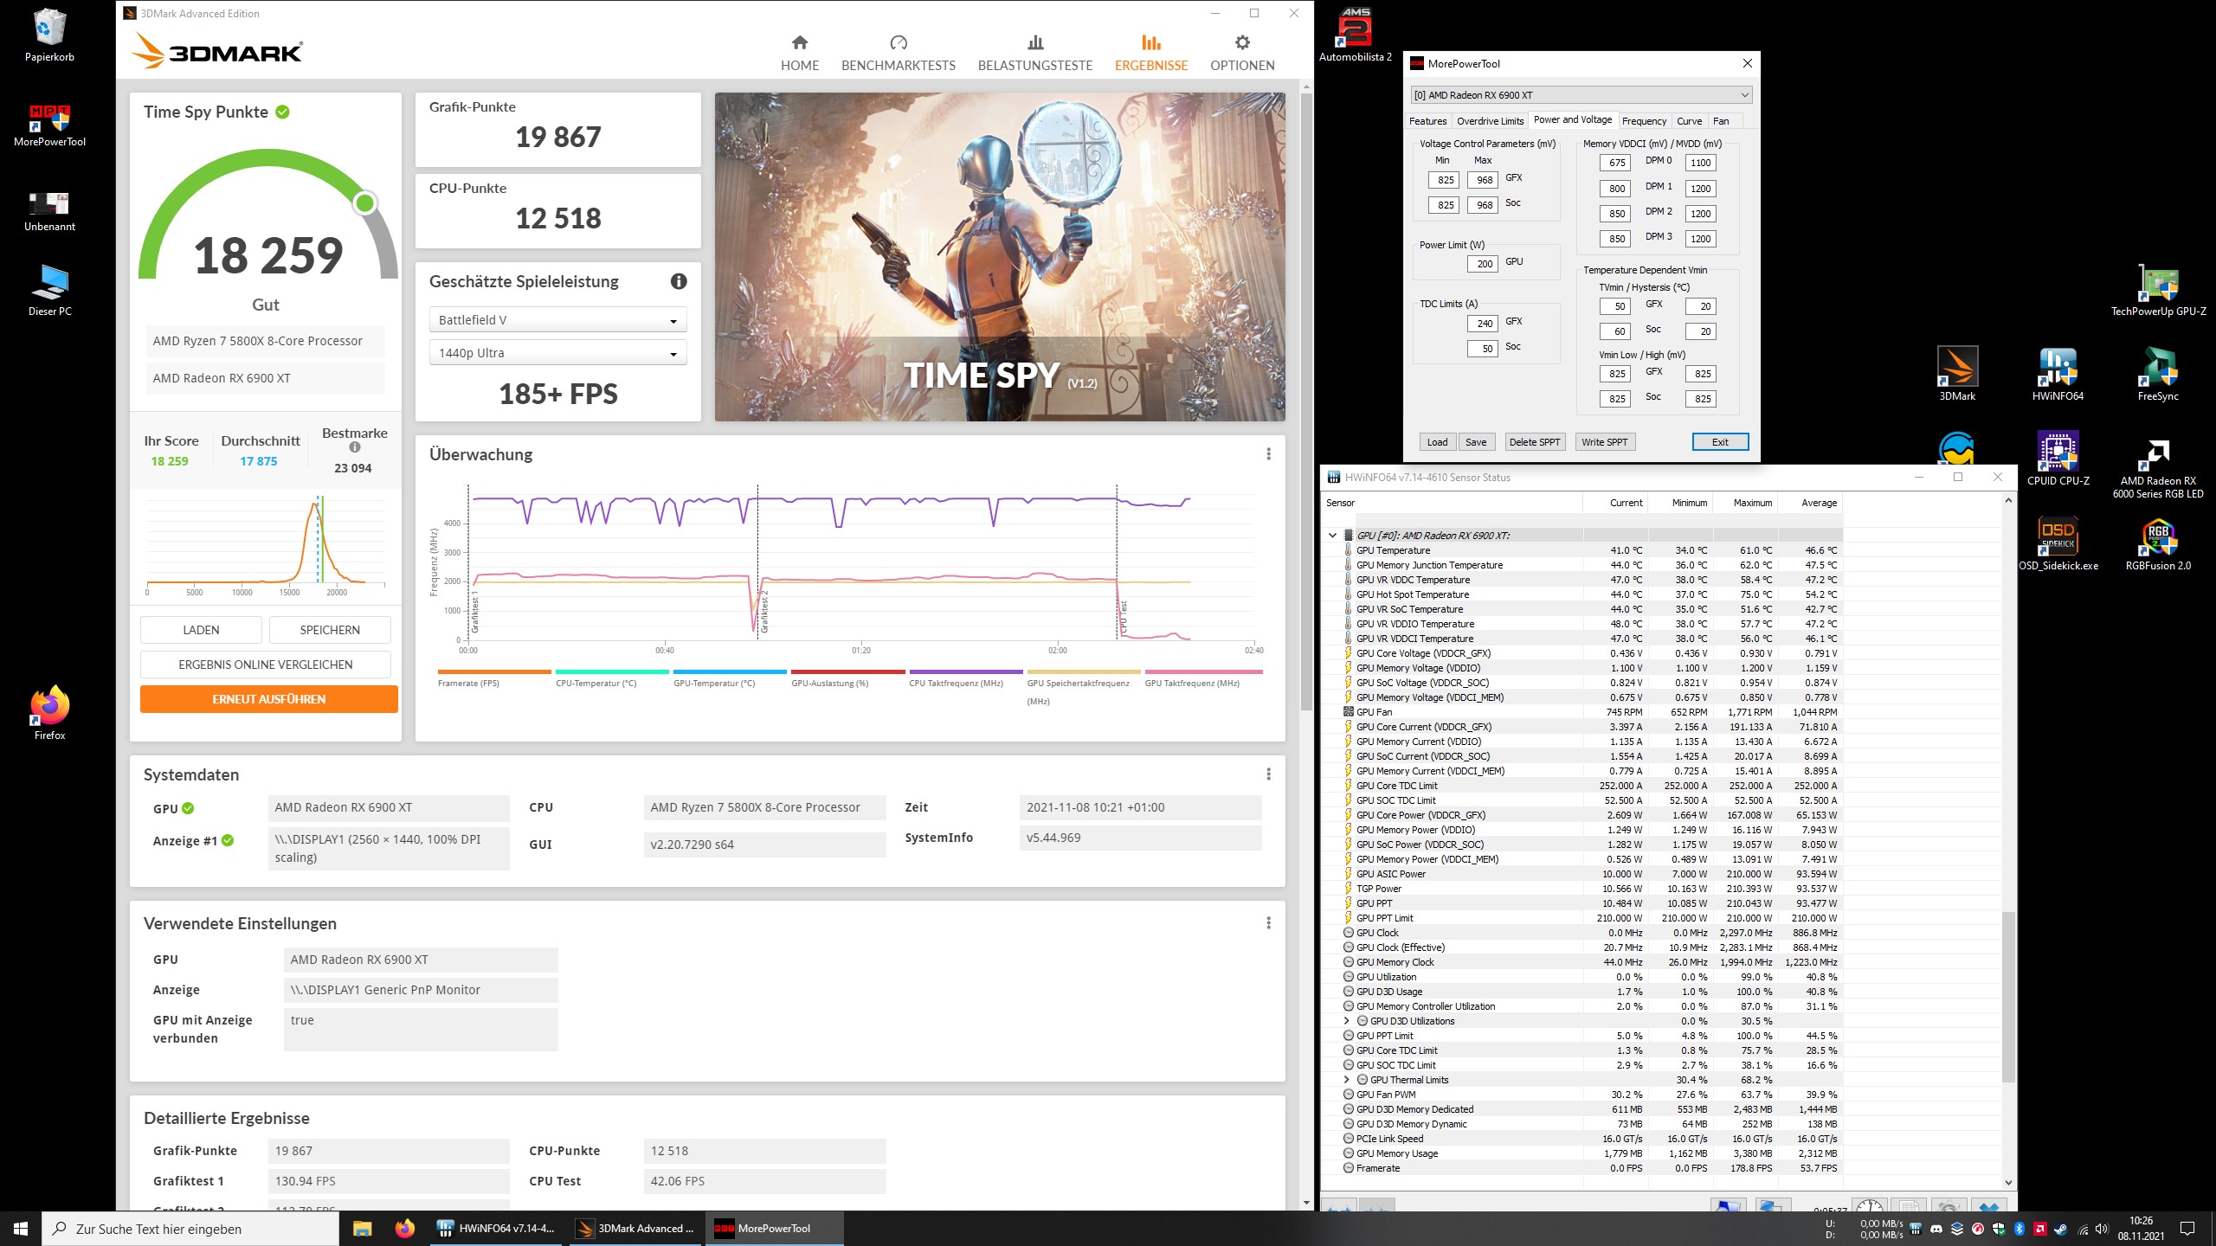Open the HOME tab icon in 3DMark

point(800,42)
